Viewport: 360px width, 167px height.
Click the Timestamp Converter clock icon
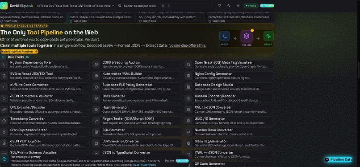coord(4,121)
